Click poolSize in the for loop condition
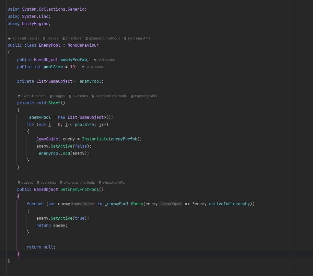The image size is (313, 276). [x=84, y=125]
